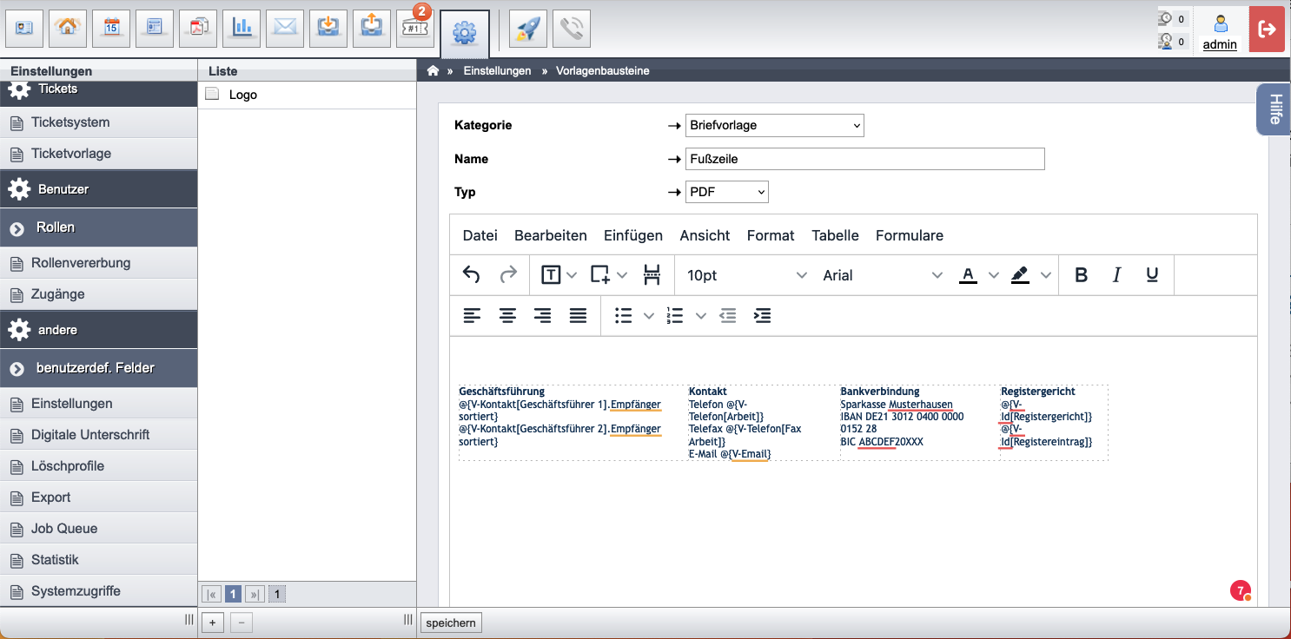Go to list page 1
Viewport: 1291px width, 639px height.
coord(233,595)
